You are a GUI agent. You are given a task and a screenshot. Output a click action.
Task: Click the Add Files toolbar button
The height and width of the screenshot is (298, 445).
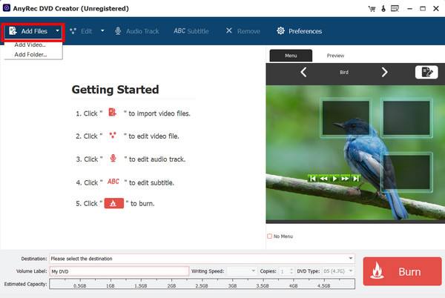tap(28, 31)
